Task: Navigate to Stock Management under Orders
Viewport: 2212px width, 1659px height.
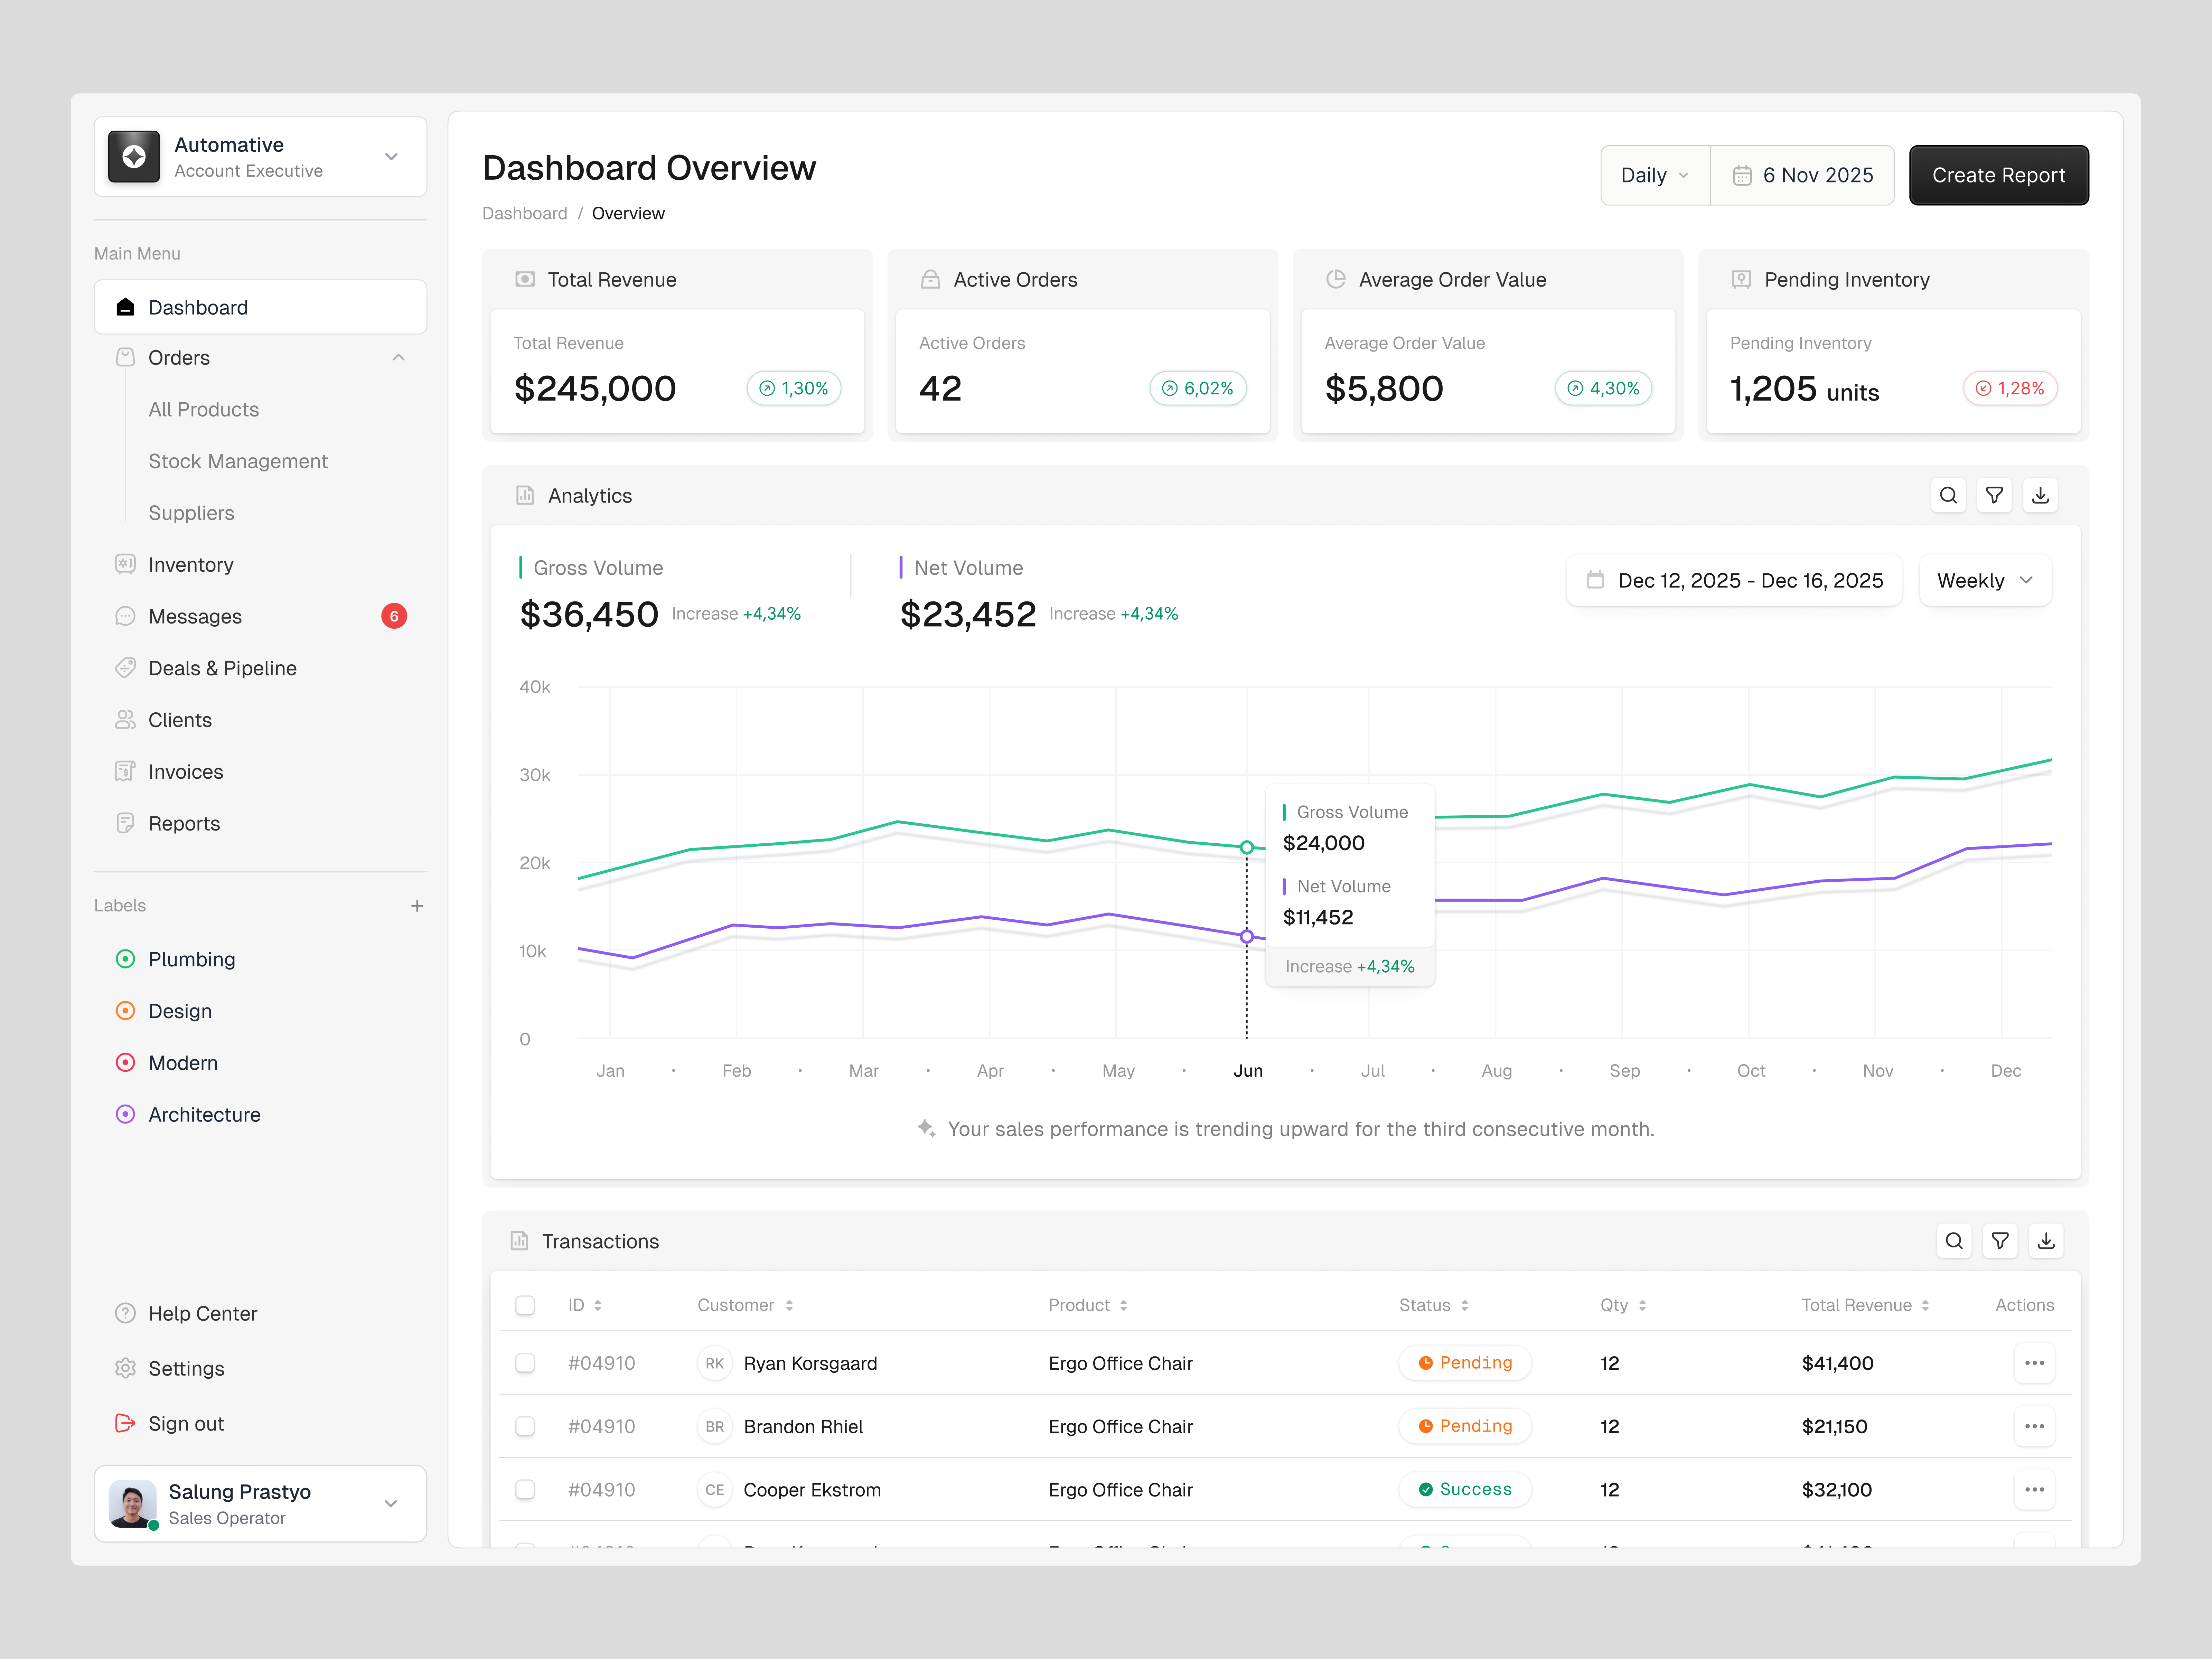Action: point(238,461)
